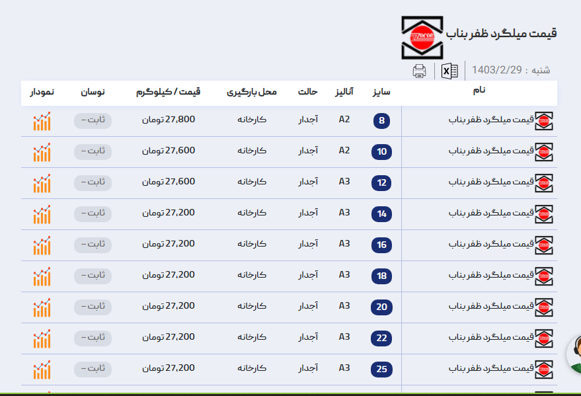Open the size 16 rebar product name link
Screen dimensions: 581x396
(490, 245)
